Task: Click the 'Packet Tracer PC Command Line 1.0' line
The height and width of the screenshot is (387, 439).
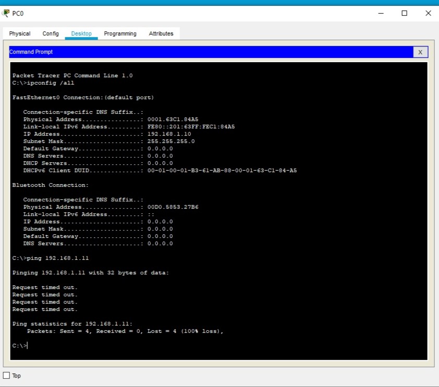Action: (x=72, y=76)
